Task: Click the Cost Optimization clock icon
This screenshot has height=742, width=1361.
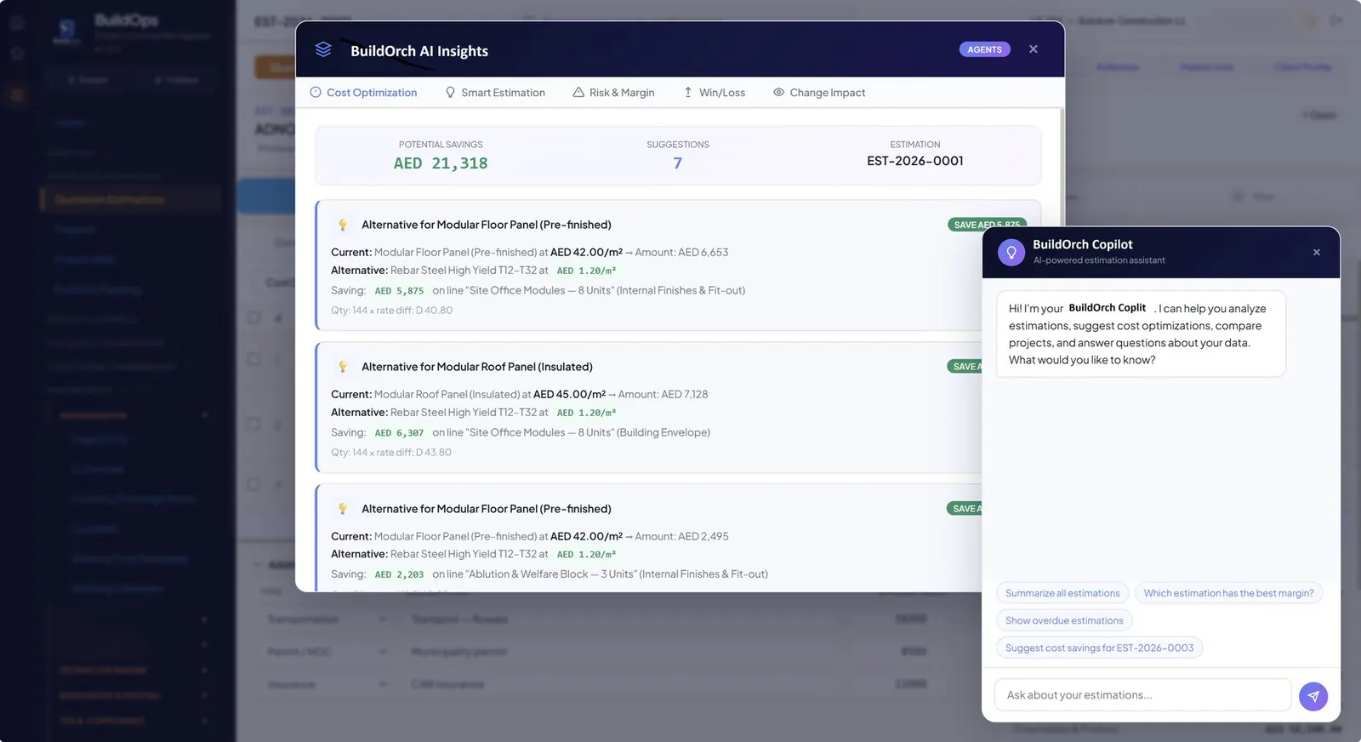Action: pyautogui.click(x=316, y=92)
